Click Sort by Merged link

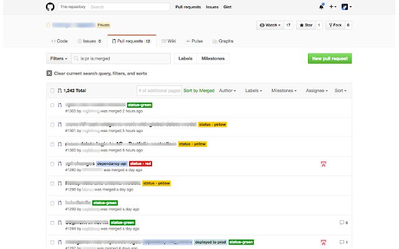[x=199, y=90]
